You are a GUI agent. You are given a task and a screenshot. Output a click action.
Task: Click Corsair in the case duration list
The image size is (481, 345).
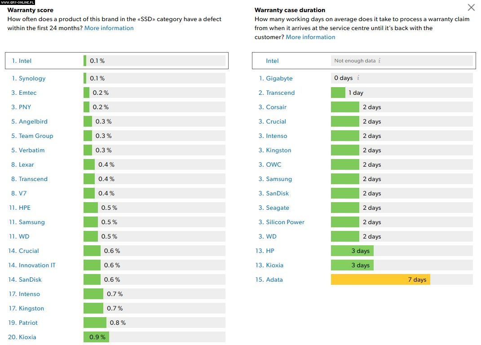pos(276,107)
